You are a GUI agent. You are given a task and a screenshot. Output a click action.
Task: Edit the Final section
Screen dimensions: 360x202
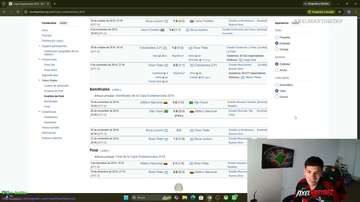105,151
